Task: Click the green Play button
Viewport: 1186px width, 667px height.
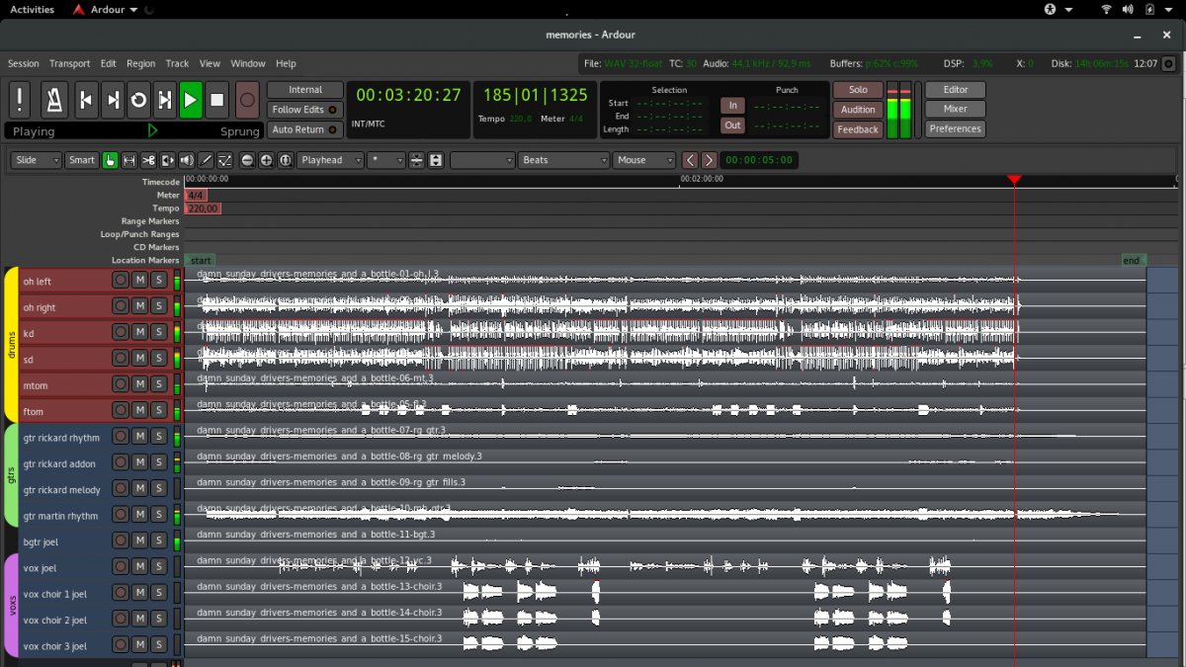Action: click(x=191, y=100)
